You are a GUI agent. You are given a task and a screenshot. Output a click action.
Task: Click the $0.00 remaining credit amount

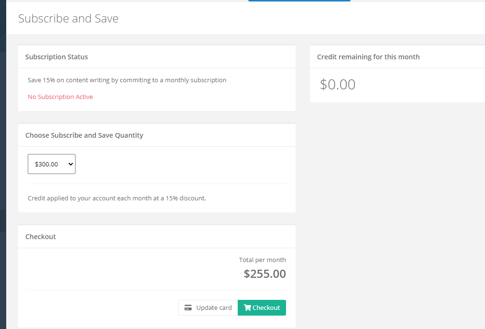pyautogui.click(x=338, y=85)
